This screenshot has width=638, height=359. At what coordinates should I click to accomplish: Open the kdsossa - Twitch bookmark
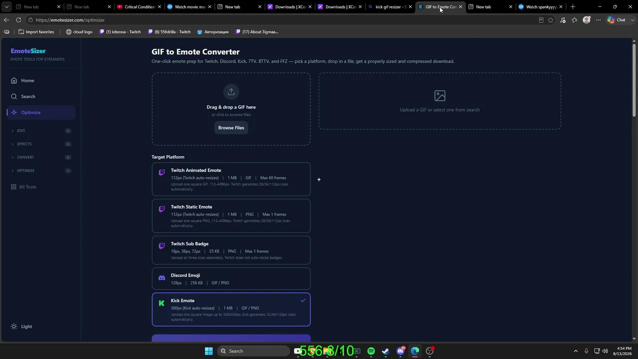point(120,32)
